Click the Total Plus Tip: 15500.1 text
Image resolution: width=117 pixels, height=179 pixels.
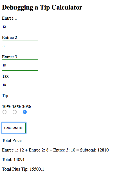coord(23,169)
